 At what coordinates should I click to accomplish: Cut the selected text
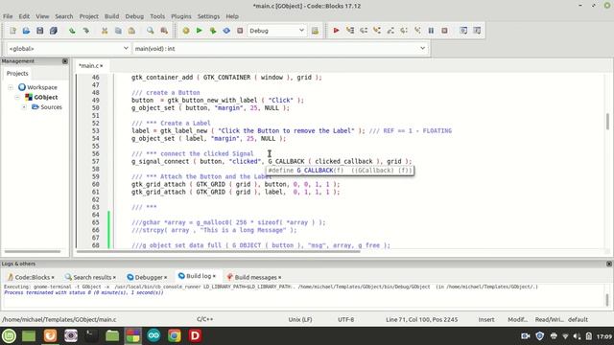[105, 31]
